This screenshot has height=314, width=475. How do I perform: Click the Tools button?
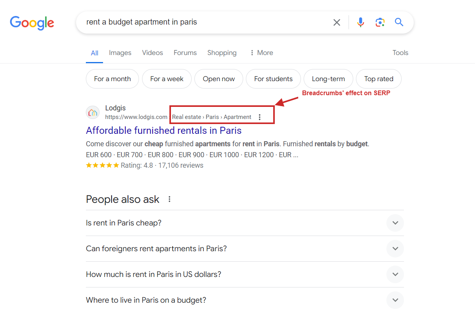coord(400,53)
